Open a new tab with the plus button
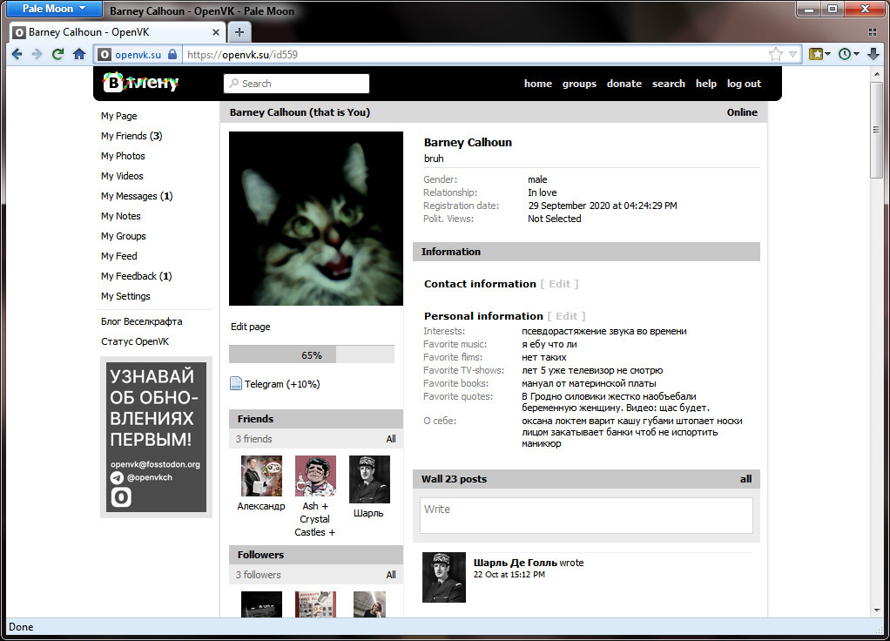 point(239,31)
